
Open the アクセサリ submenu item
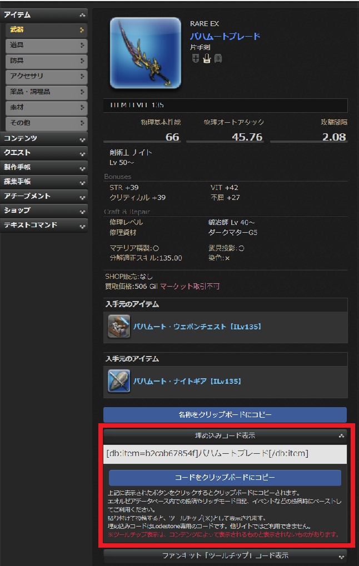click(47, 76)
